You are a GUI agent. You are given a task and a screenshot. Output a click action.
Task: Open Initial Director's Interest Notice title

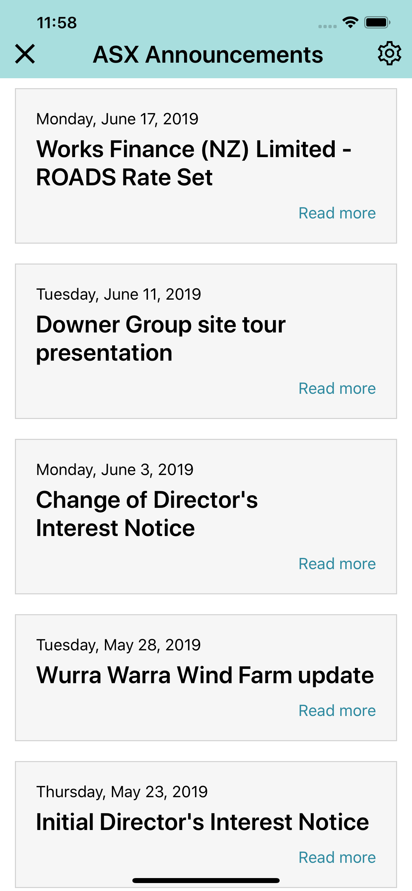(203, 822)
